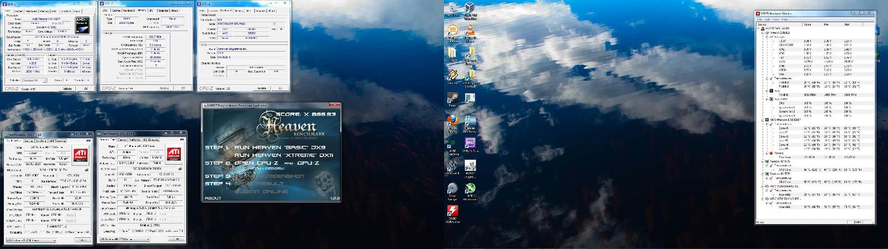Open the Processor selection dropdown in CPU-Z
The image size is (888, 249).
click(x=34, y=80)
